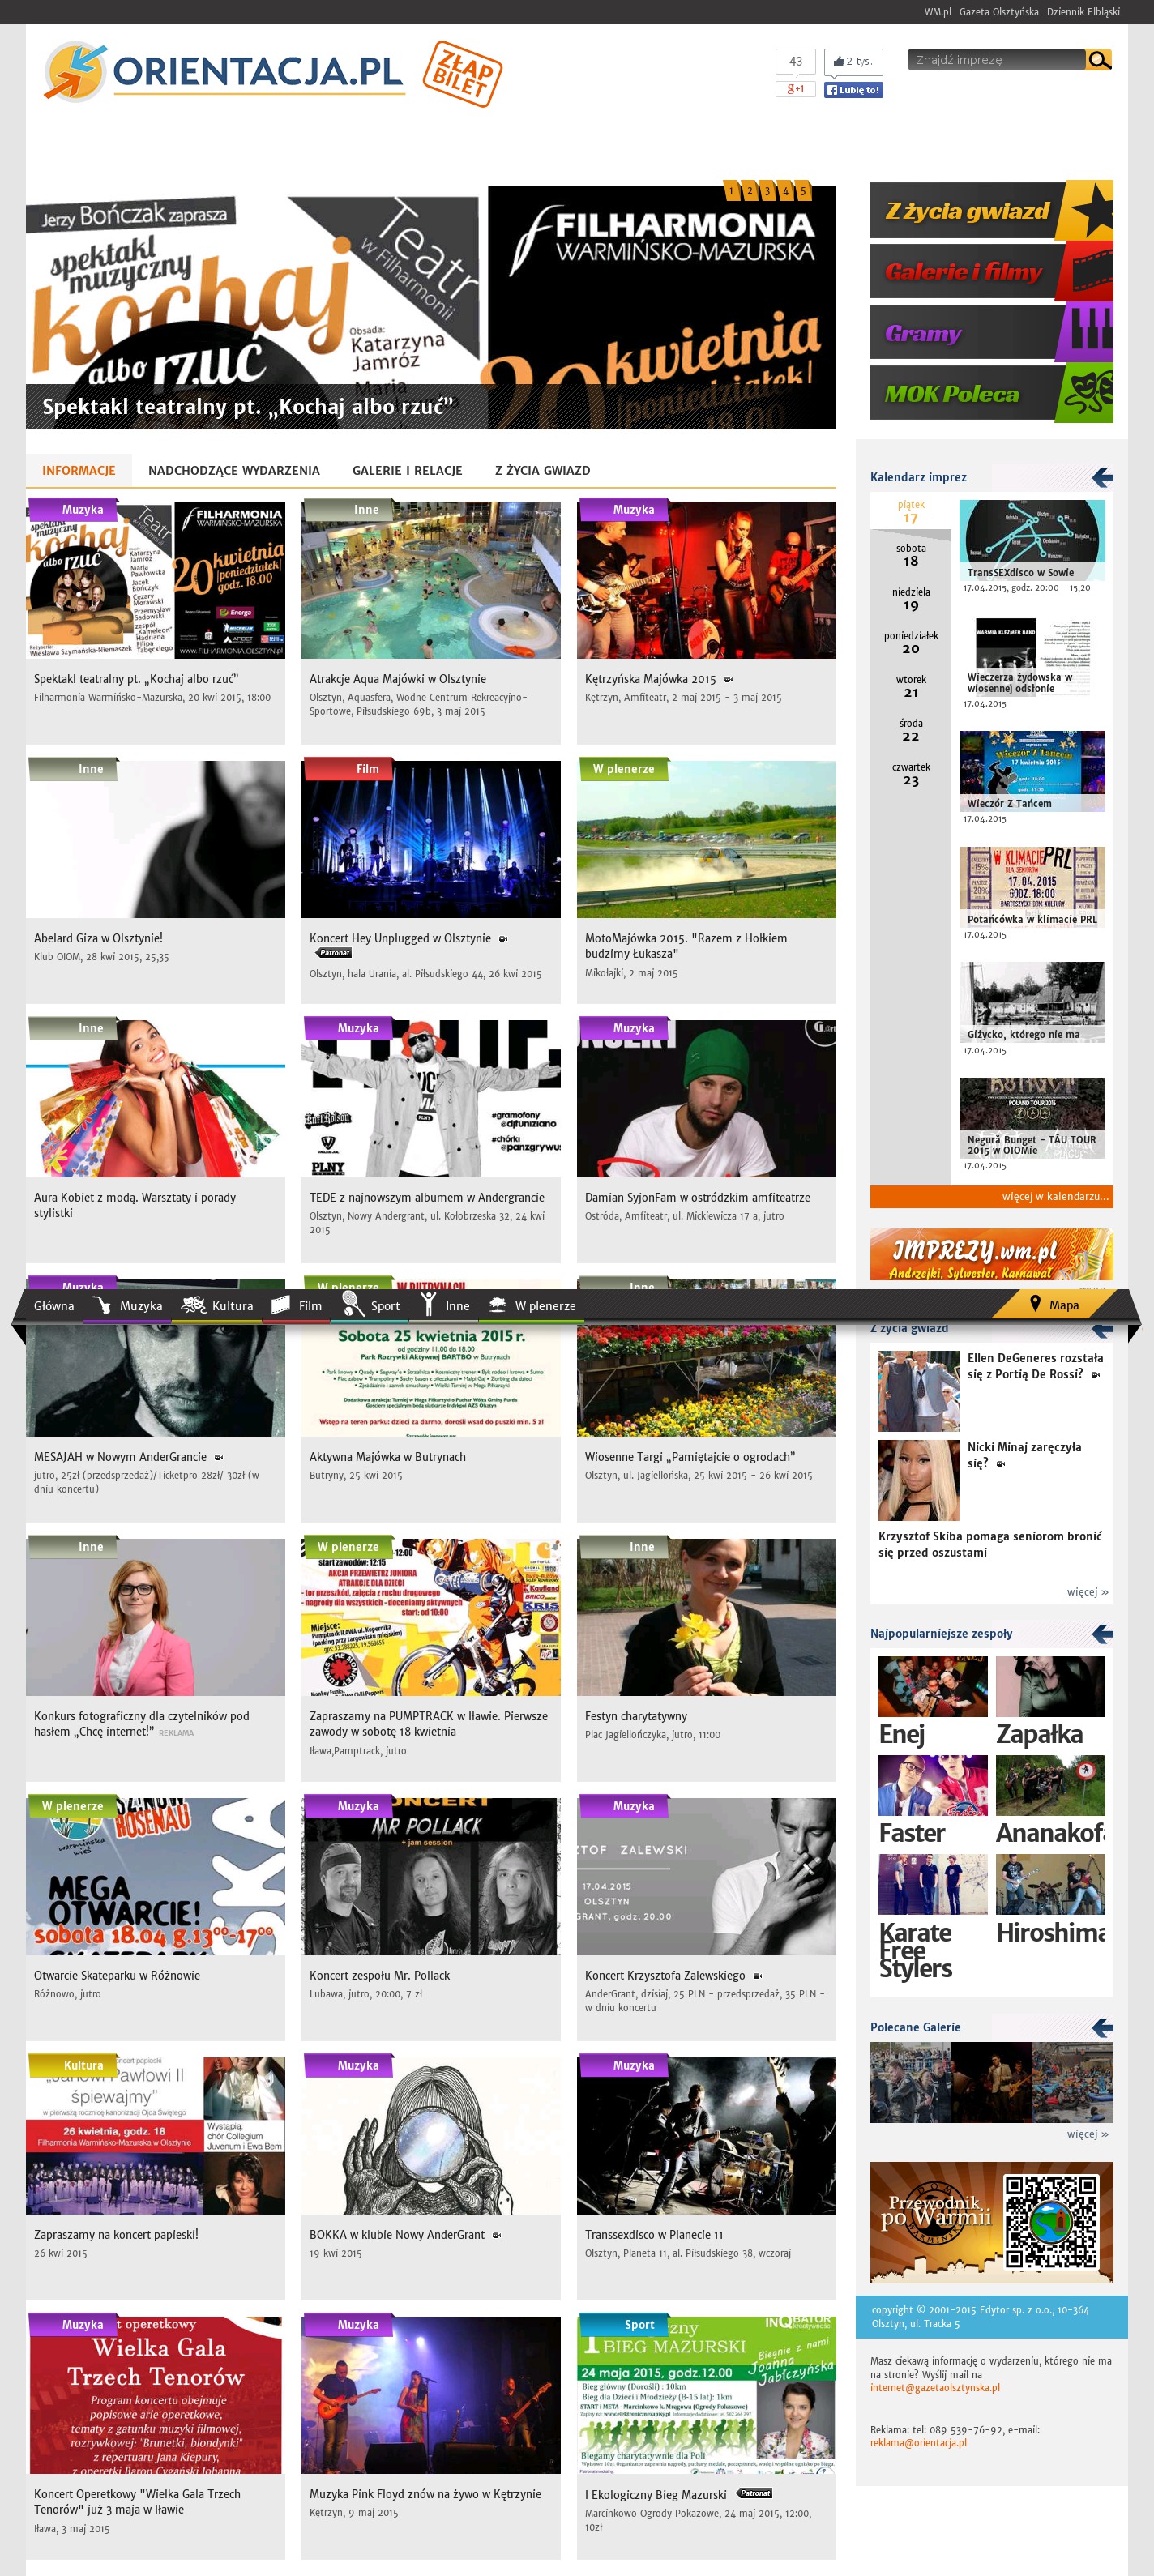Viewport: 1154px width, 2576px height.
Task: Click the Google +1 button
Action: (795, 89)
